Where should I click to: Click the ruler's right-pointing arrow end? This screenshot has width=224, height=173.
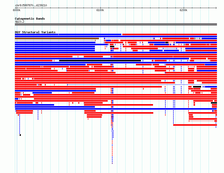tap(216, 8)
